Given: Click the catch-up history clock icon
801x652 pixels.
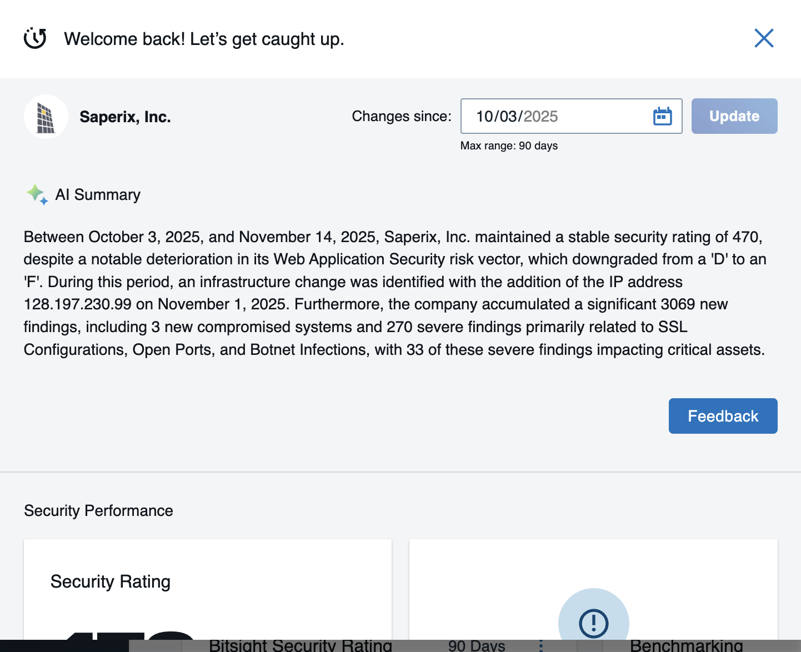Looking at the screenshot, I should [x=35, y=38].
